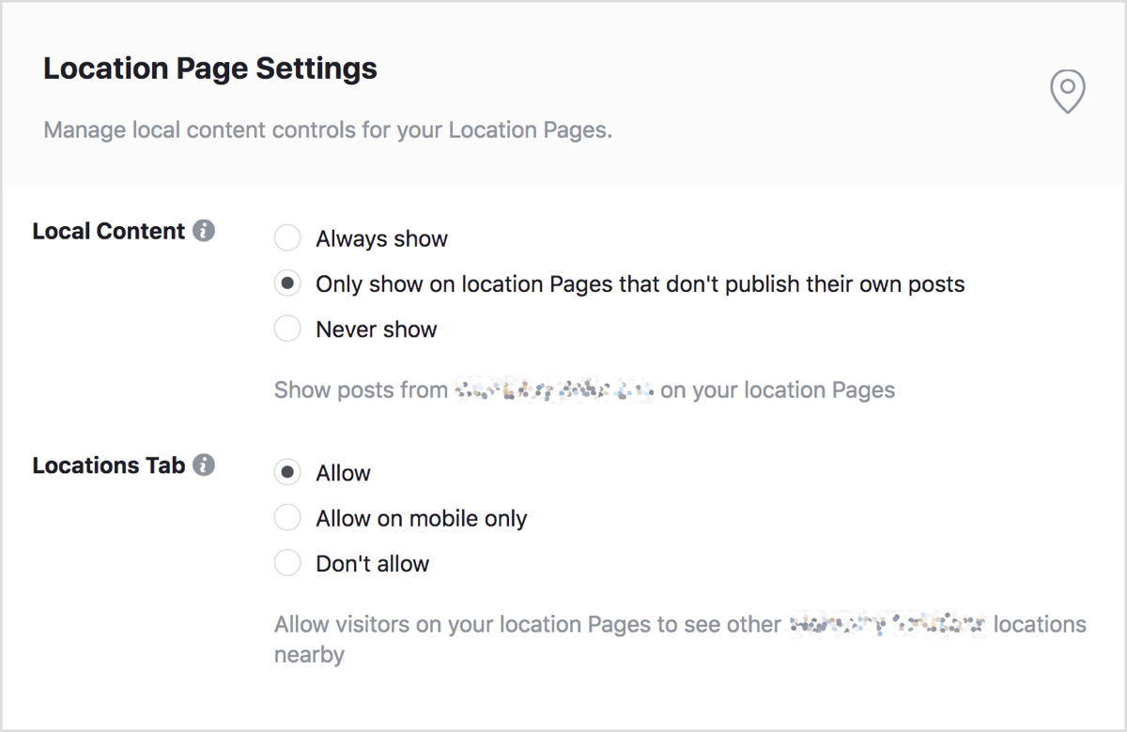
Task: Choose Only show on location Pages that don't publish
Action: click(x=287, y=282)
